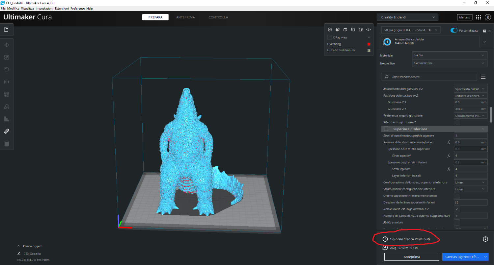Screen dimensions: 494x265
Task: Open the apps grid icon
Action: (479, 17)
